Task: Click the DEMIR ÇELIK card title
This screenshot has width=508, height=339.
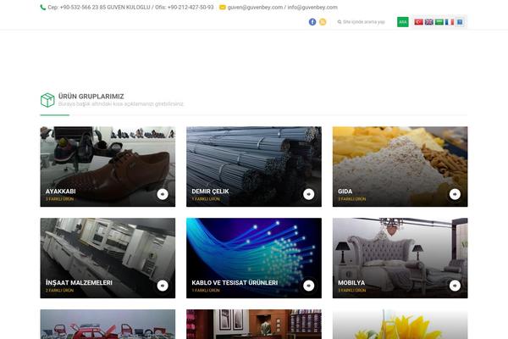Action: [x=210, y=192]
